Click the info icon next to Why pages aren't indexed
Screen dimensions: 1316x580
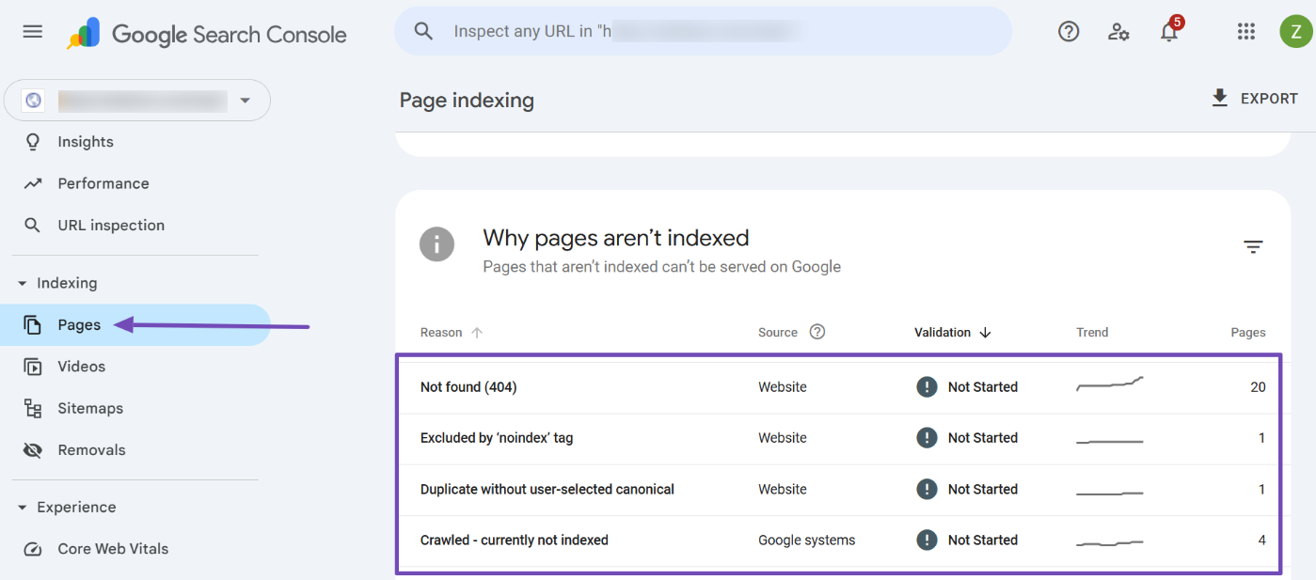tap(436, 243)
